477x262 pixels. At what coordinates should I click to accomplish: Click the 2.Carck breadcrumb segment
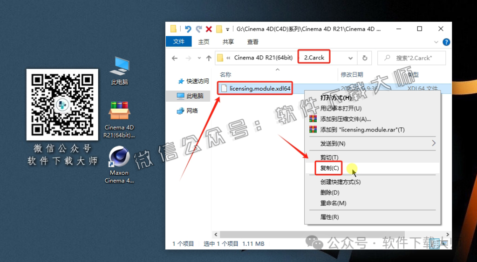click(314, 58)
